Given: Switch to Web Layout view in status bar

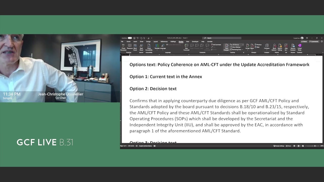Looking at the screenshot, I should tap(303, 146).
